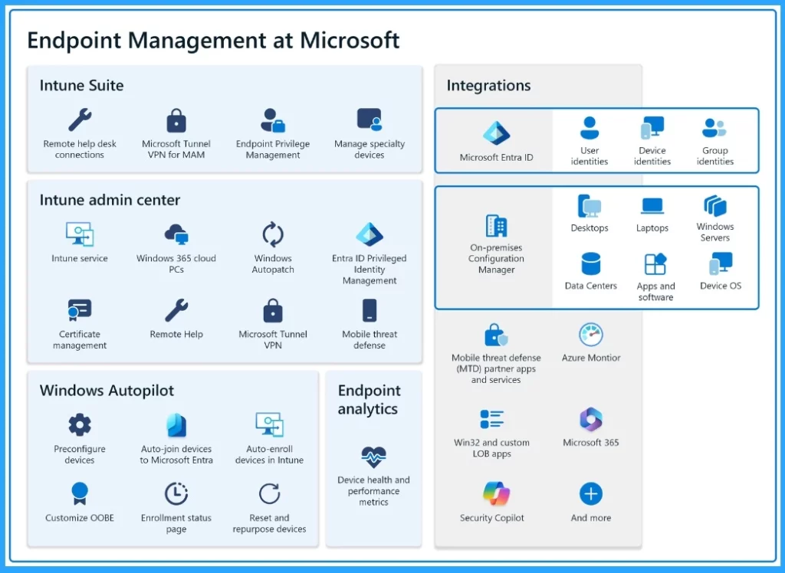The height and width of the screenshot is (573, 785).
Task: Click the Windows Servers stacked icon
Action: pos(715,205)
